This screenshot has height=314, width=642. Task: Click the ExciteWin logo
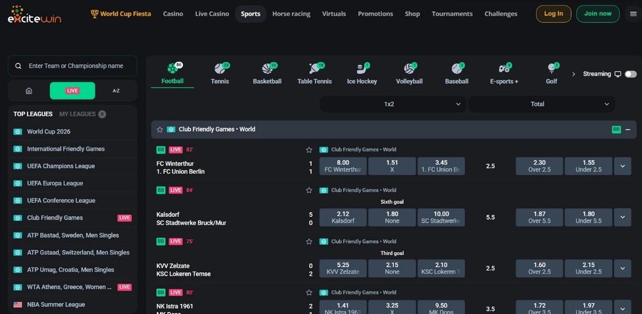(x=34, y=14)
